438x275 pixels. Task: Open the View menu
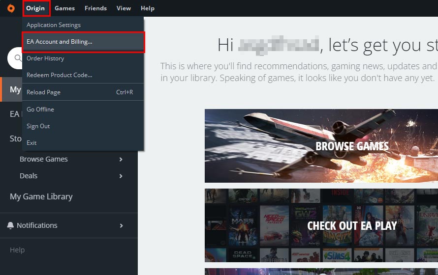tap(124, 8)
